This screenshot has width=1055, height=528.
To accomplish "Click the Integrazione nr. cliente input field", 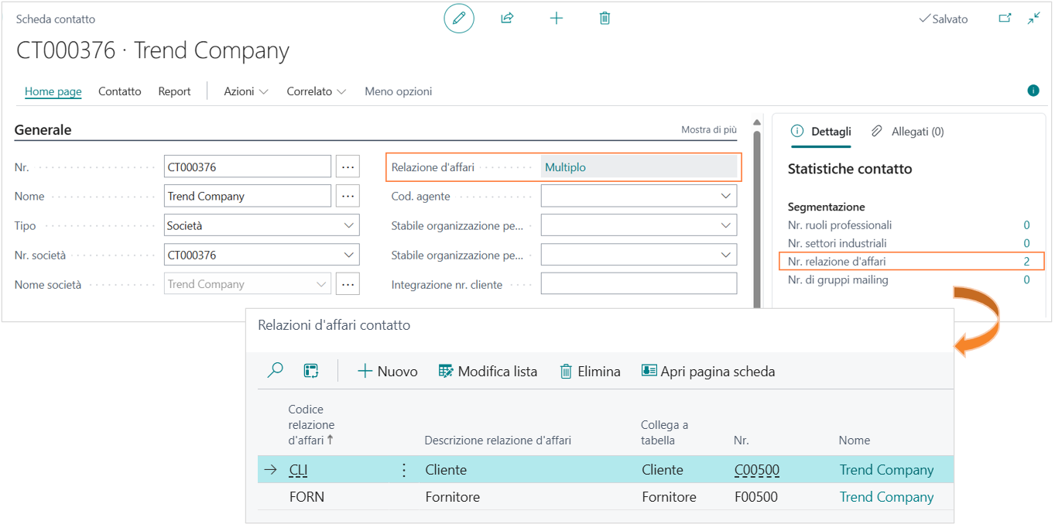I will pyautogui.click(x=639, y=285).
